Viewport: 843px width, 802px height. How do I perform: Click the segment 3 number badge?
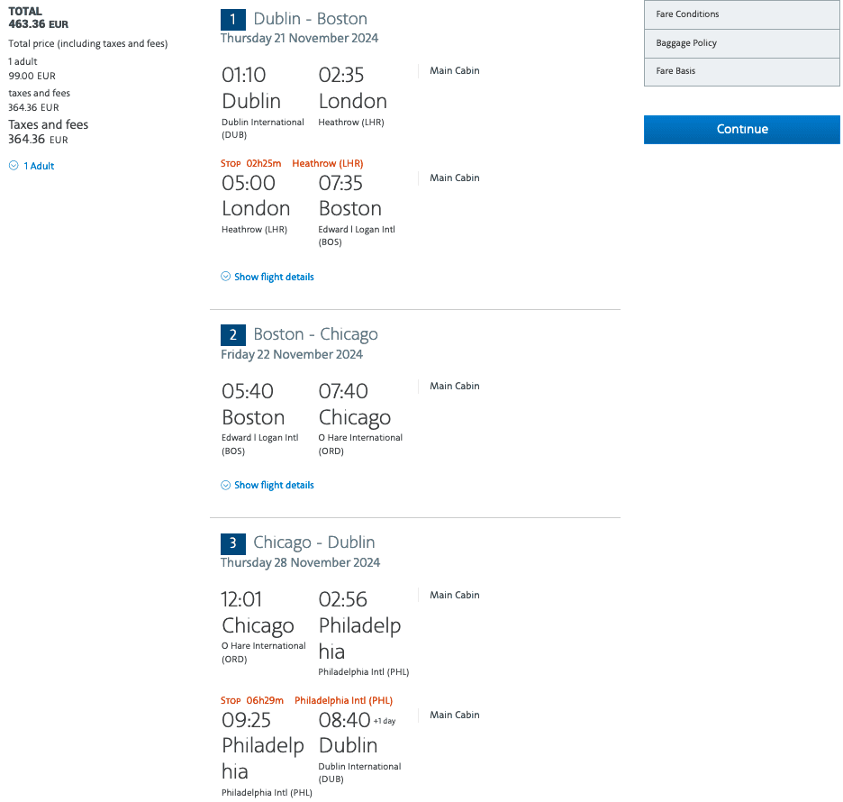233,543
